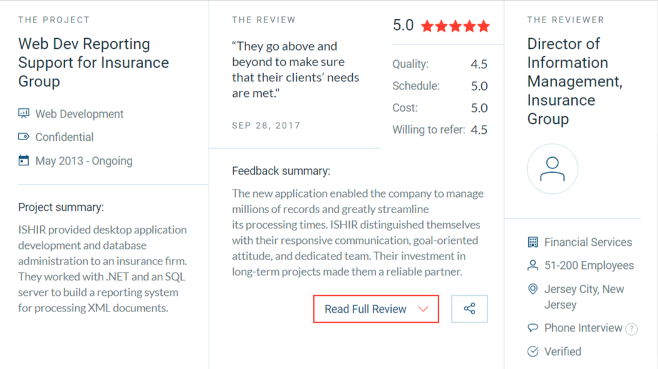This screenshot has width=658, height=369.
Task: Click the 5.0 overall rating score
Action: [x=403, y=26]
